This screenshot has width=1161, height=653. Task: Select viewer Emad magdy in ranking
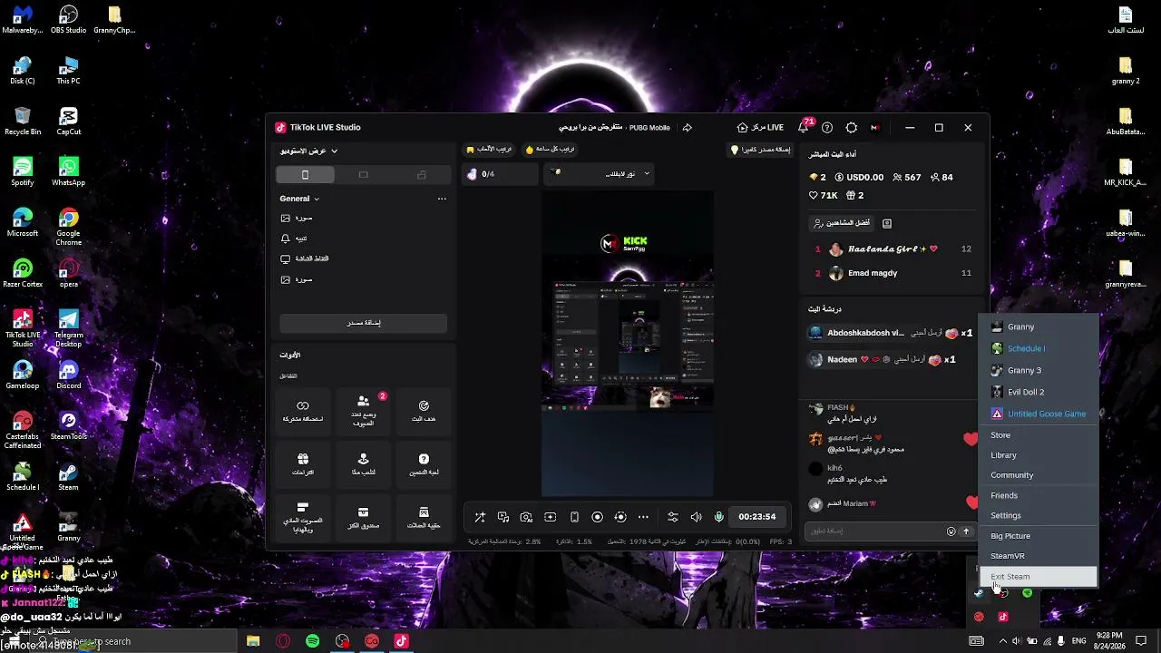893,273
